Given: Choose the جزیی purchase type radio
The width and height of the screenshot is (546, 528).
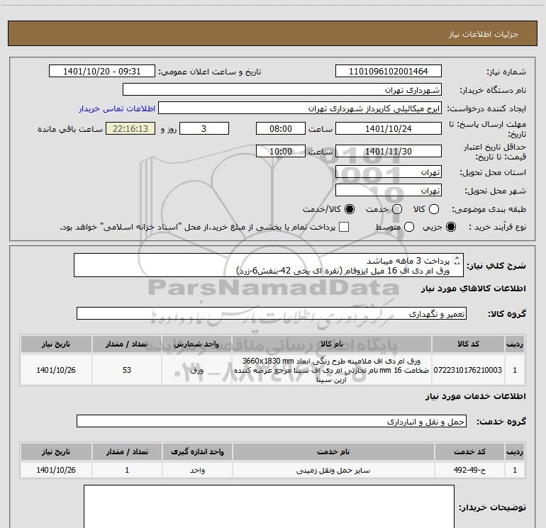Looking at the screenshot, I should tap(450, 227).
